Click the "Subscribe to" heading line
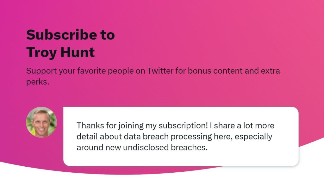 coord(71,35)
